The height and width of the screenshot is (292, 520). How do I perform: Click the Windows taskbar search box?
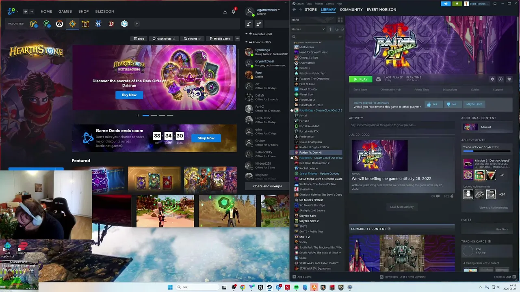[197, 287]
